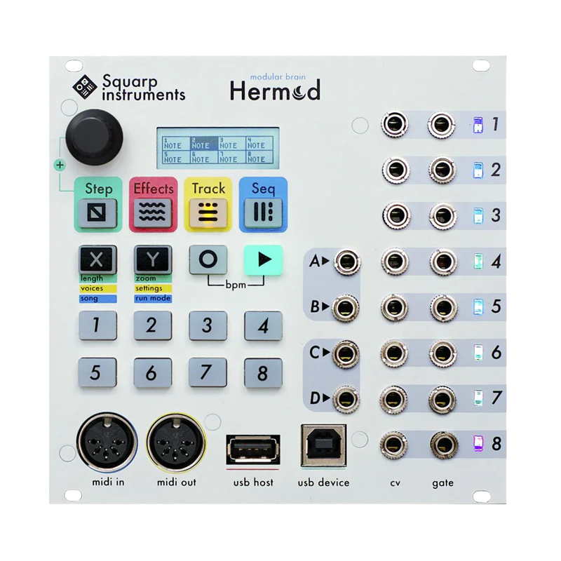Tap number pad button 3
This screenshot has width=561, height=561.
[208, 325]
